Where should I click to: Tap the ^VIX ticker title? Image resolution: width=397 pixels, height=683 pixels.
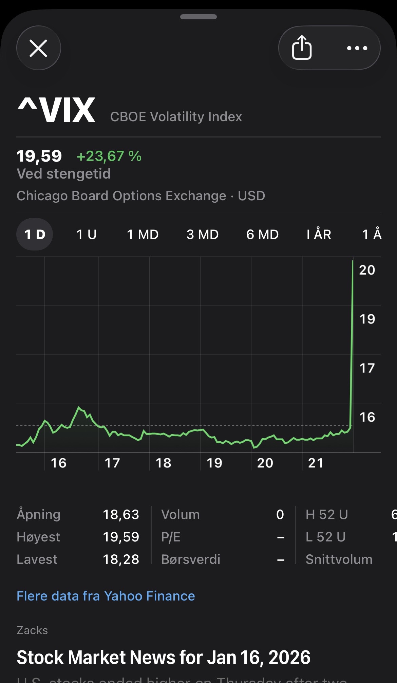pyautogui.click(x=56, y=110)
